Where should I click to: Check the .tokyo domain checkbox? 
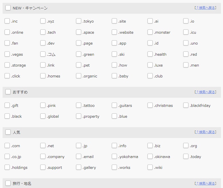(79, 21)
